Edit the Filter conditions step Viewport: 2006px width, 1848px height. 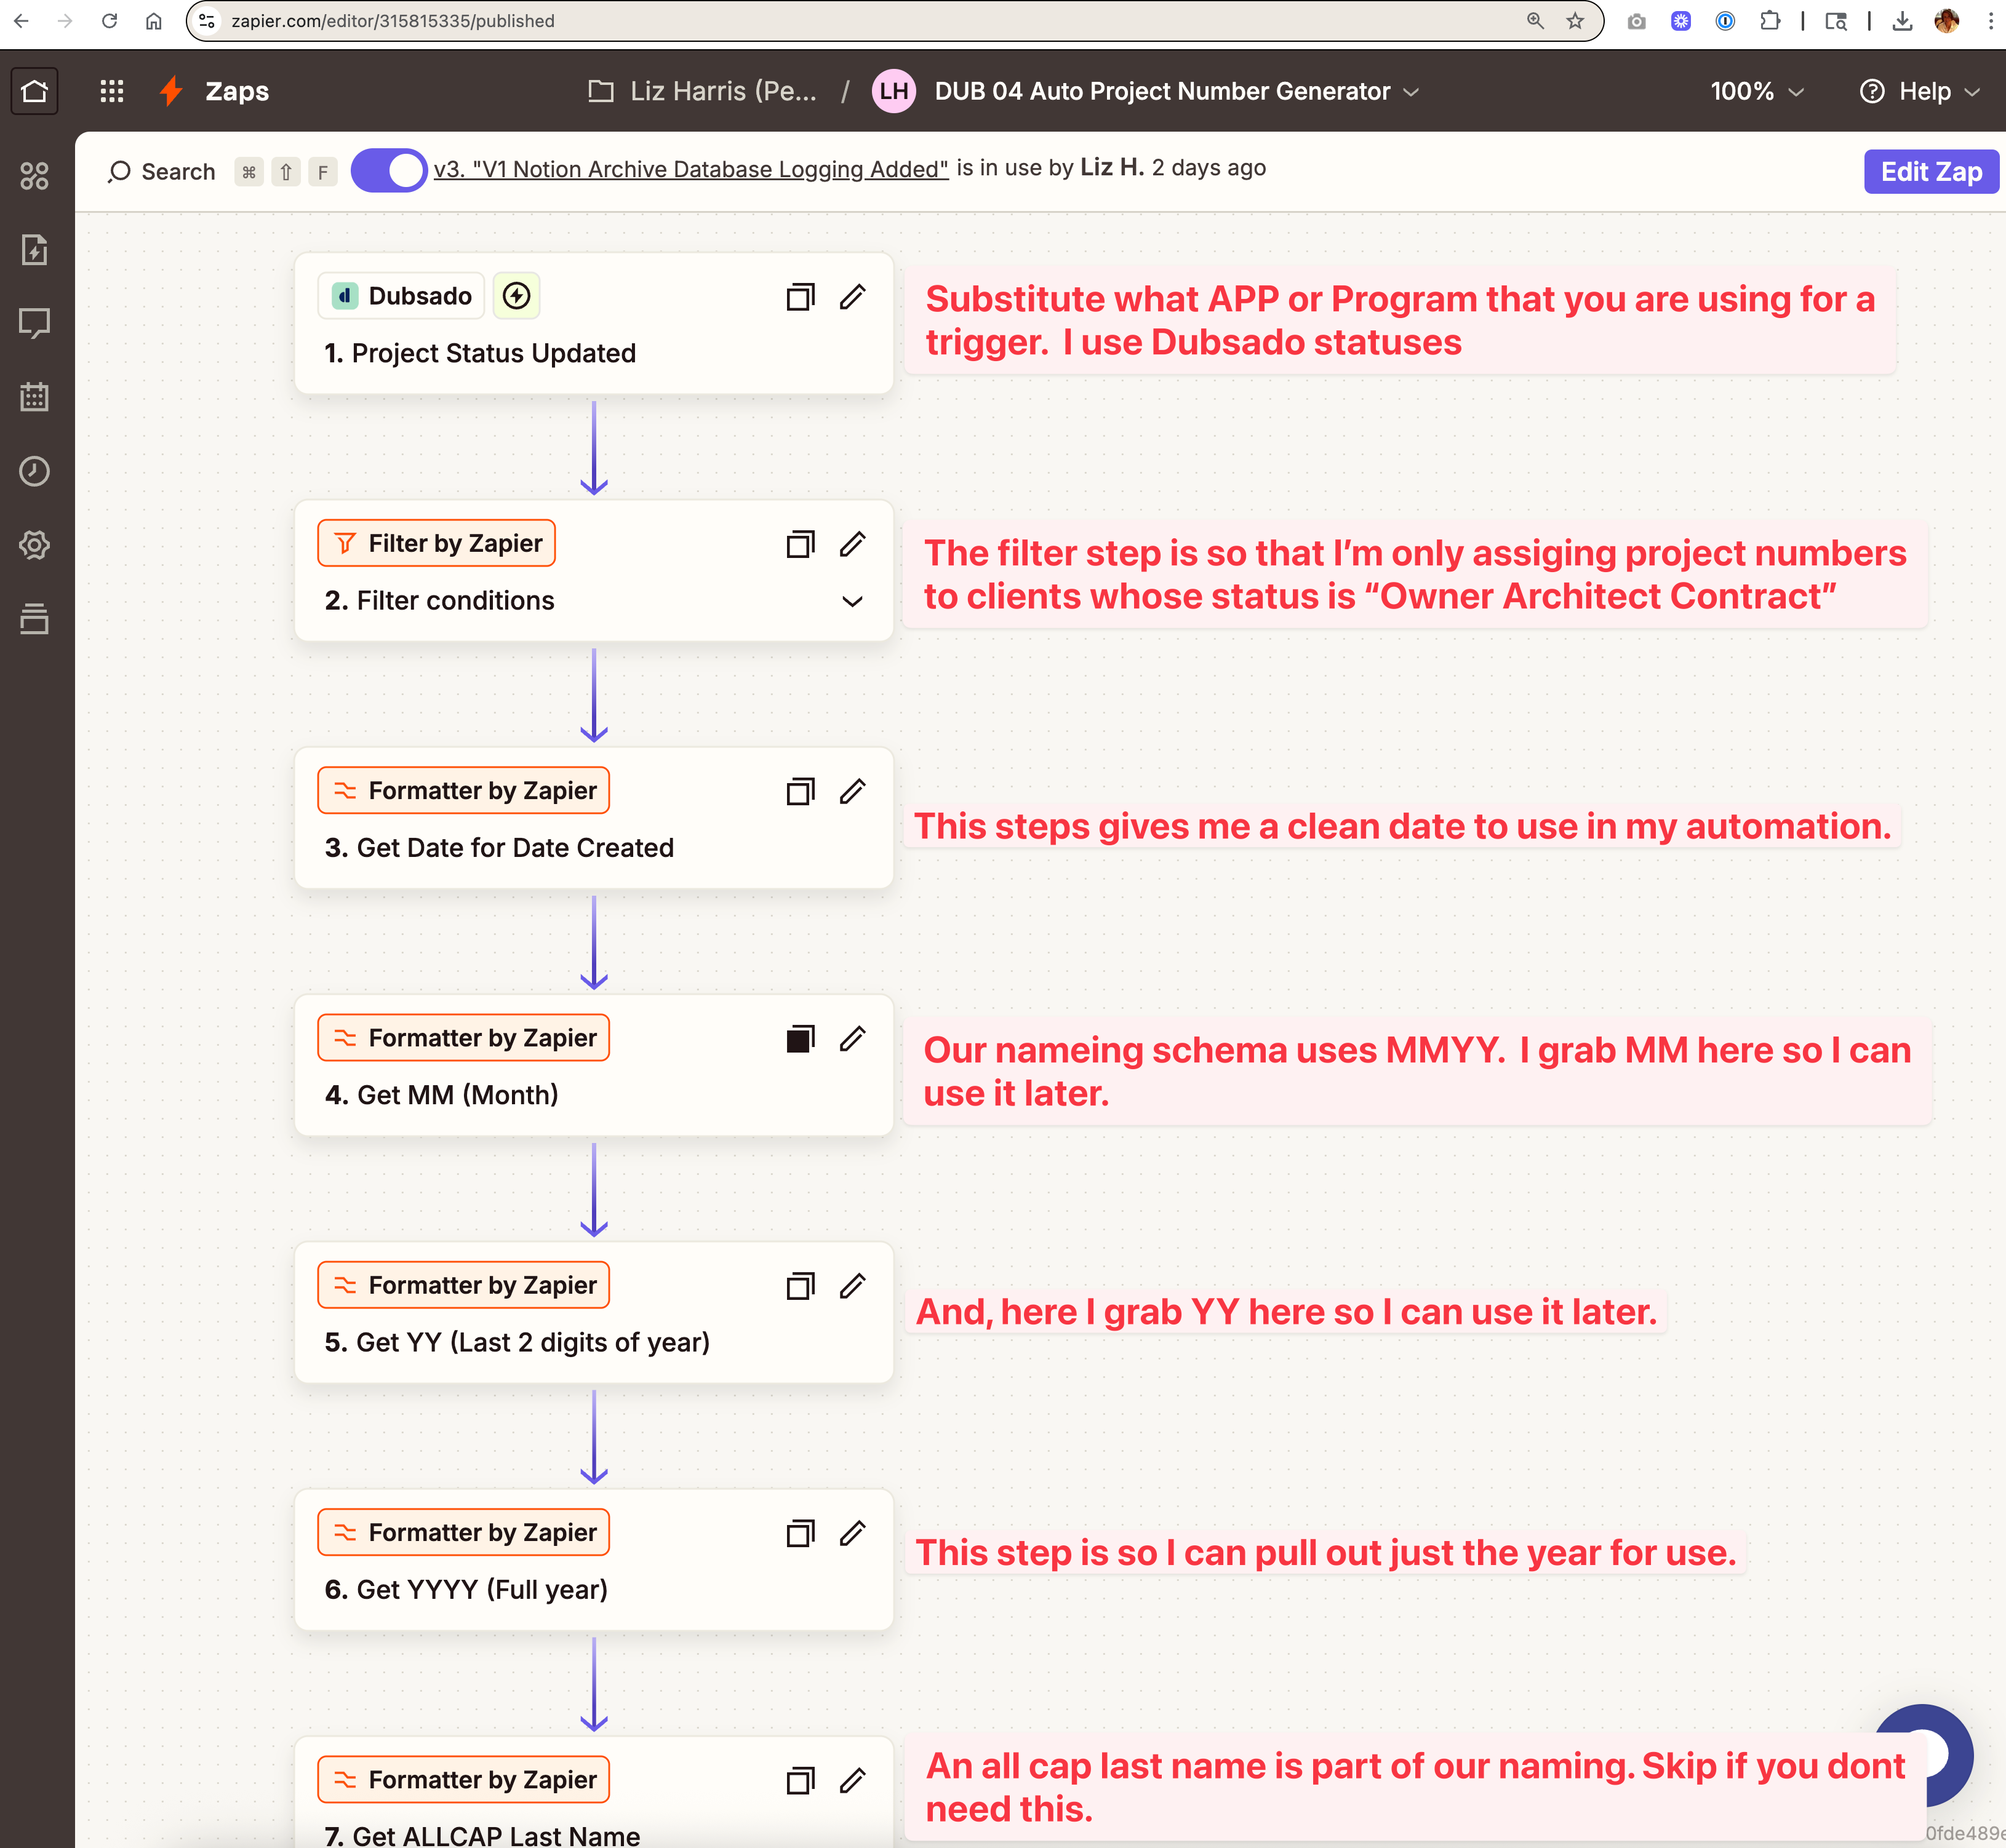[x=852, y=544]
